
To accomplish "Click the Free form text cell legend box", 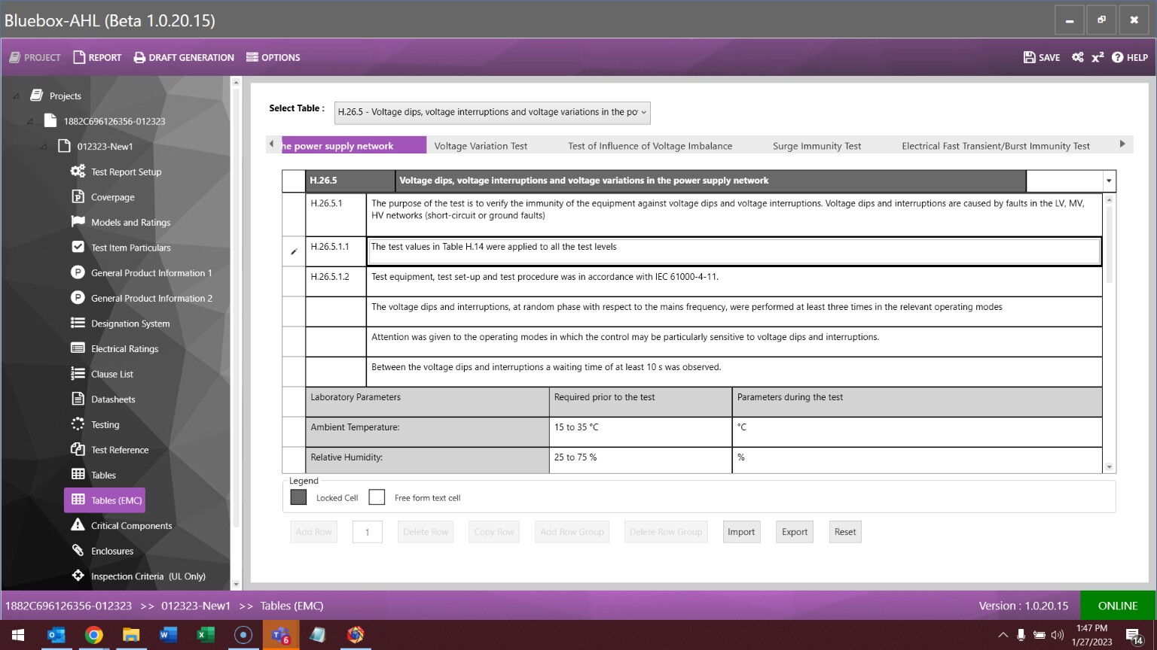I will pos(377,497).
